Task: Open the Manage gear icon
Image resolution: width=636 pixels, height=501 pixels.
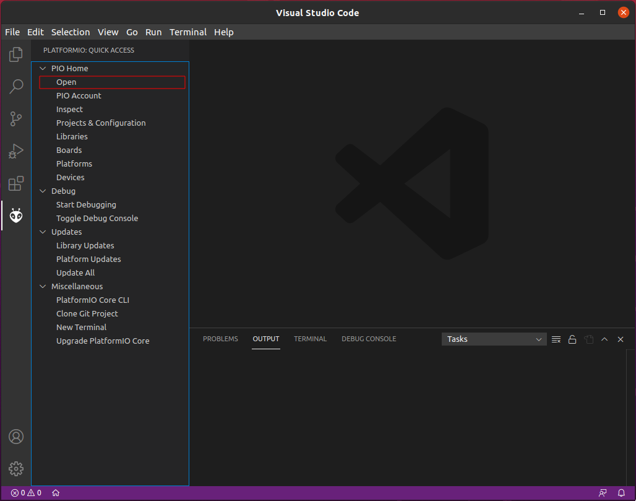Action: click(16, 469)
